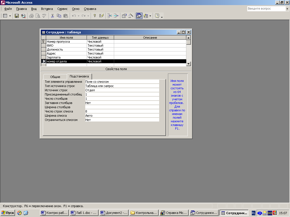The height and width of the screenshot is (217, 290).
Task: Click the Присоединенный столбец value field
Action: coord(122,94)
